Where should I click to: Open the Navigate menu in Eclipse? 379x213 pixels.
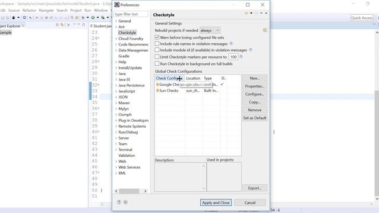(46, 11)
